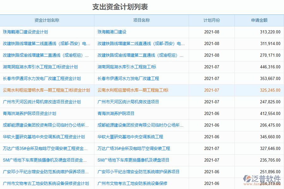Open 广州市文物考古工地安防系统设备保修 link
Image resolution: width=284 pixels, height=189 pixels.
(x=133, y=183)
